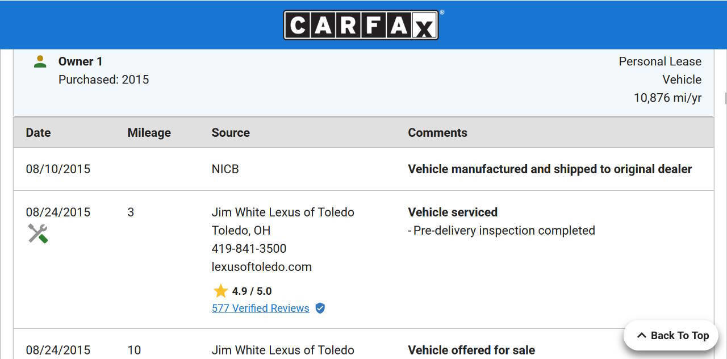Click the yellow star rating icon

(220, 291)
